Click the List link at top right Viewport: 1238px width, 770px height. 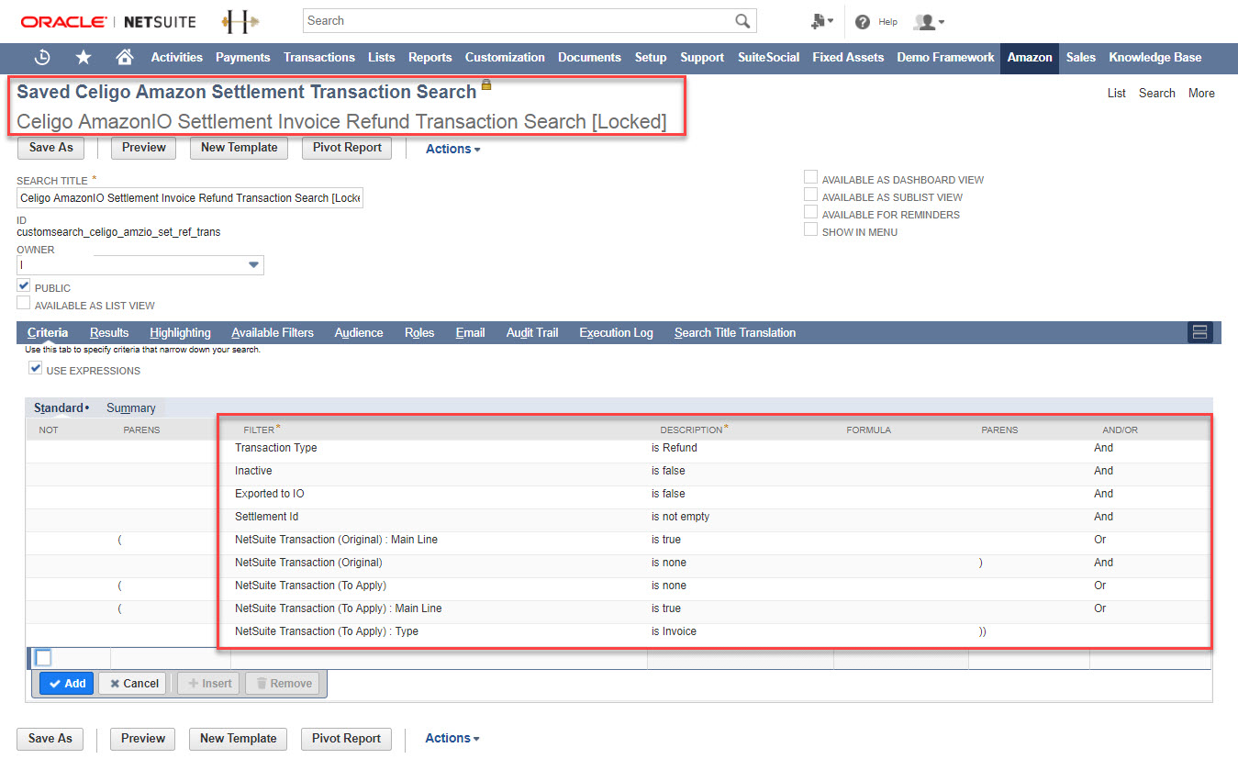(x=1116, y=93)
